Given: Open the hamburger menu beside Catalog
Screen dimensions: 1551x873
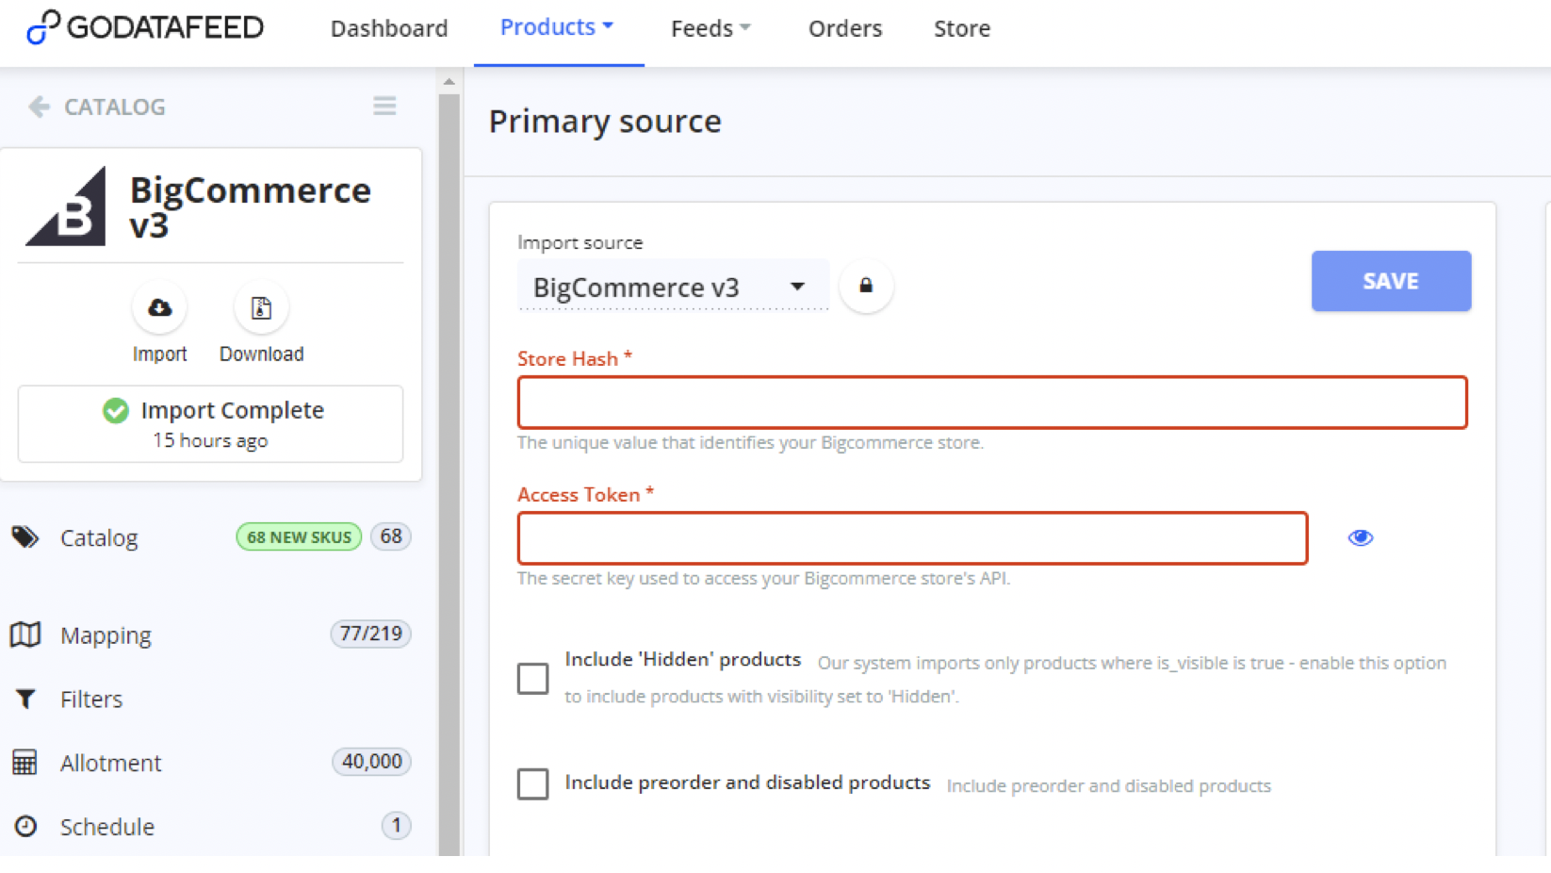Looking at the screenshot, I should [384, 106].
